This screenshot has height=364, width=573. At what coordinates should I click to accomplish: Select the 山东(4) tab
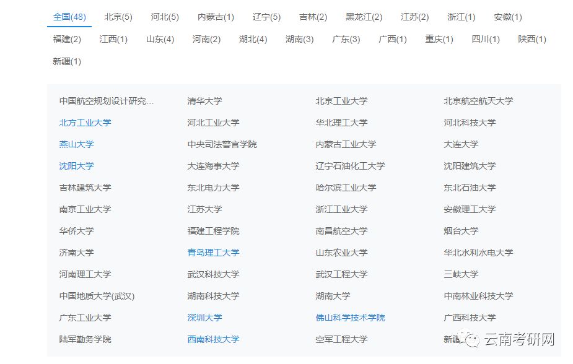point(160,39)
